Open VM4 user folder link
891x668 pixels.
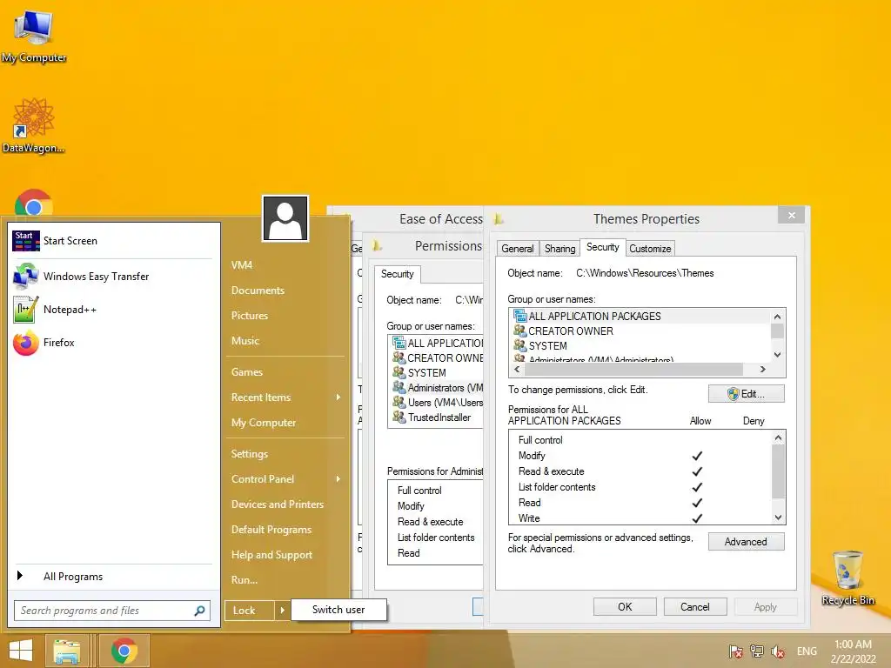click(x=242, y=265)
